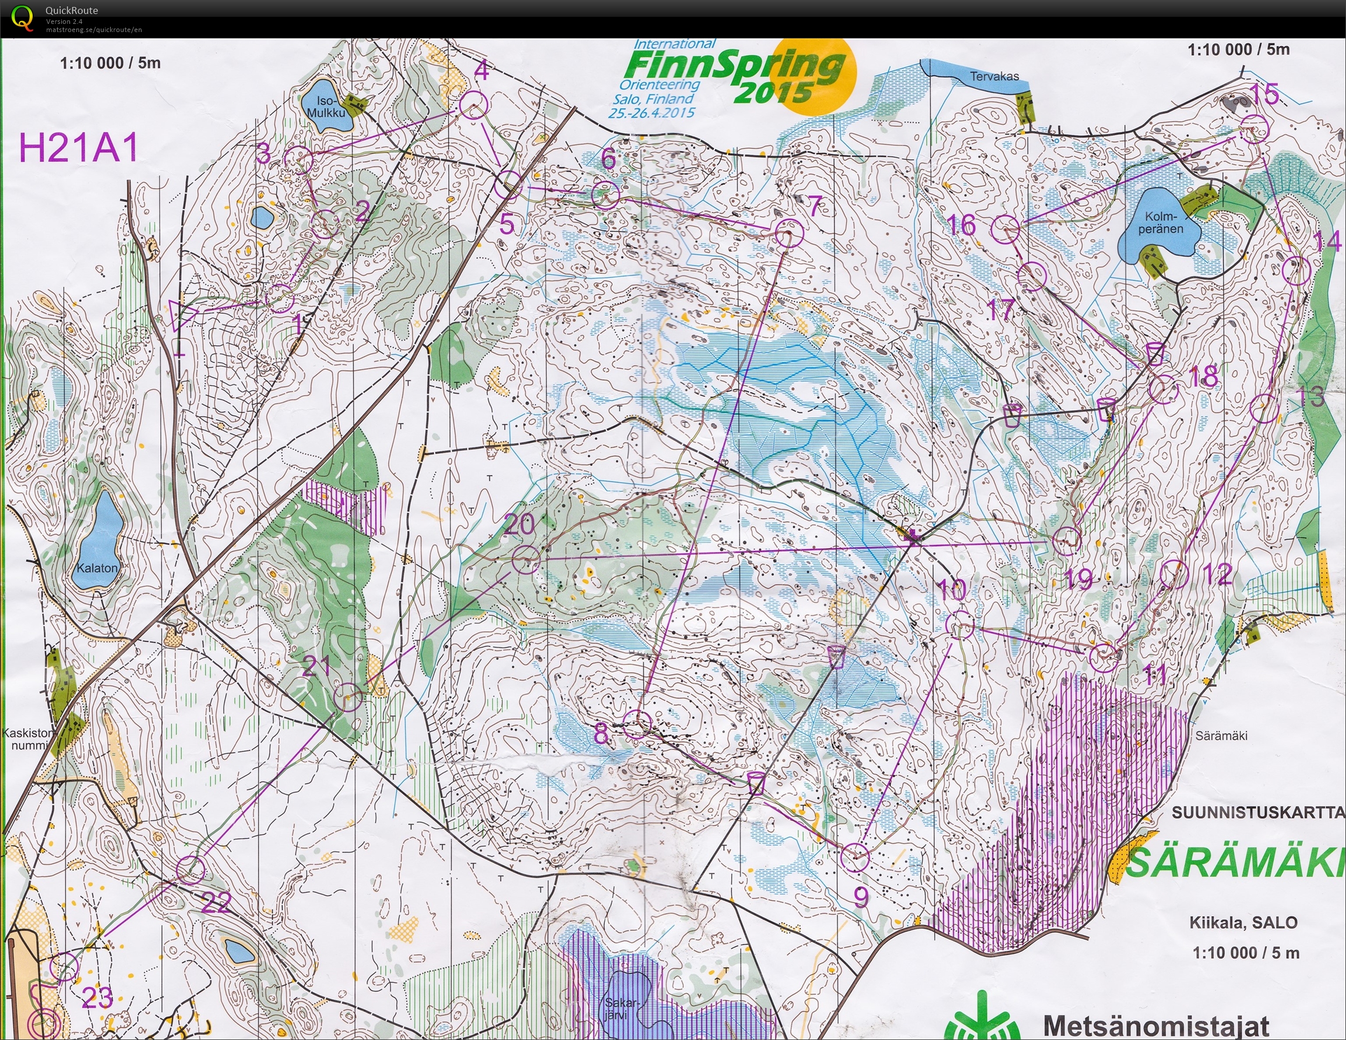
Task: Click control circle number 23
Action: [64, 966]
